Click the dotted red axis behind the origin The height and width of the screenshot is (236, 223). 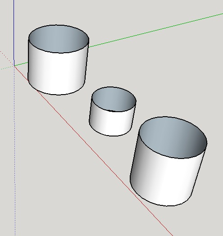click(x=7, y=59)
